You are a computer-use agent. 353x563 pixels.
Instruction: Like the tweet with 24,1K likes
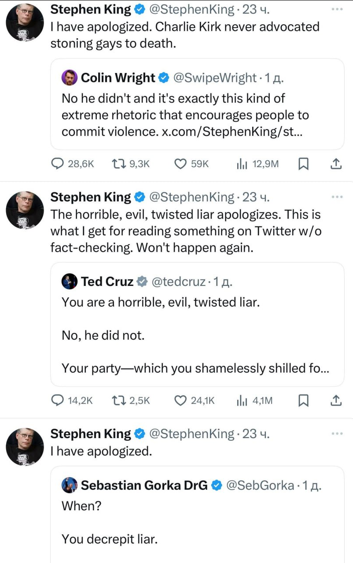(180, 400)
